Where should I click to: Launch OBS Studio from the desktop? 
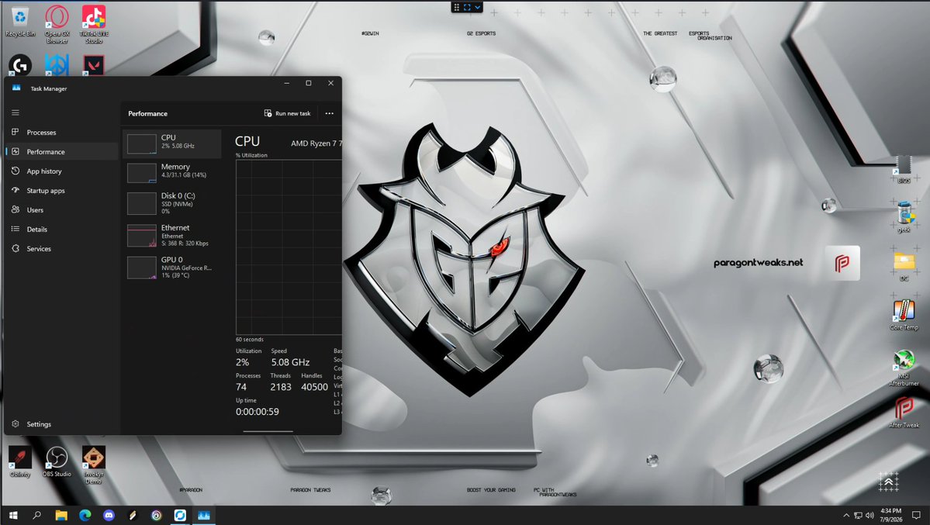pos(57,462)
